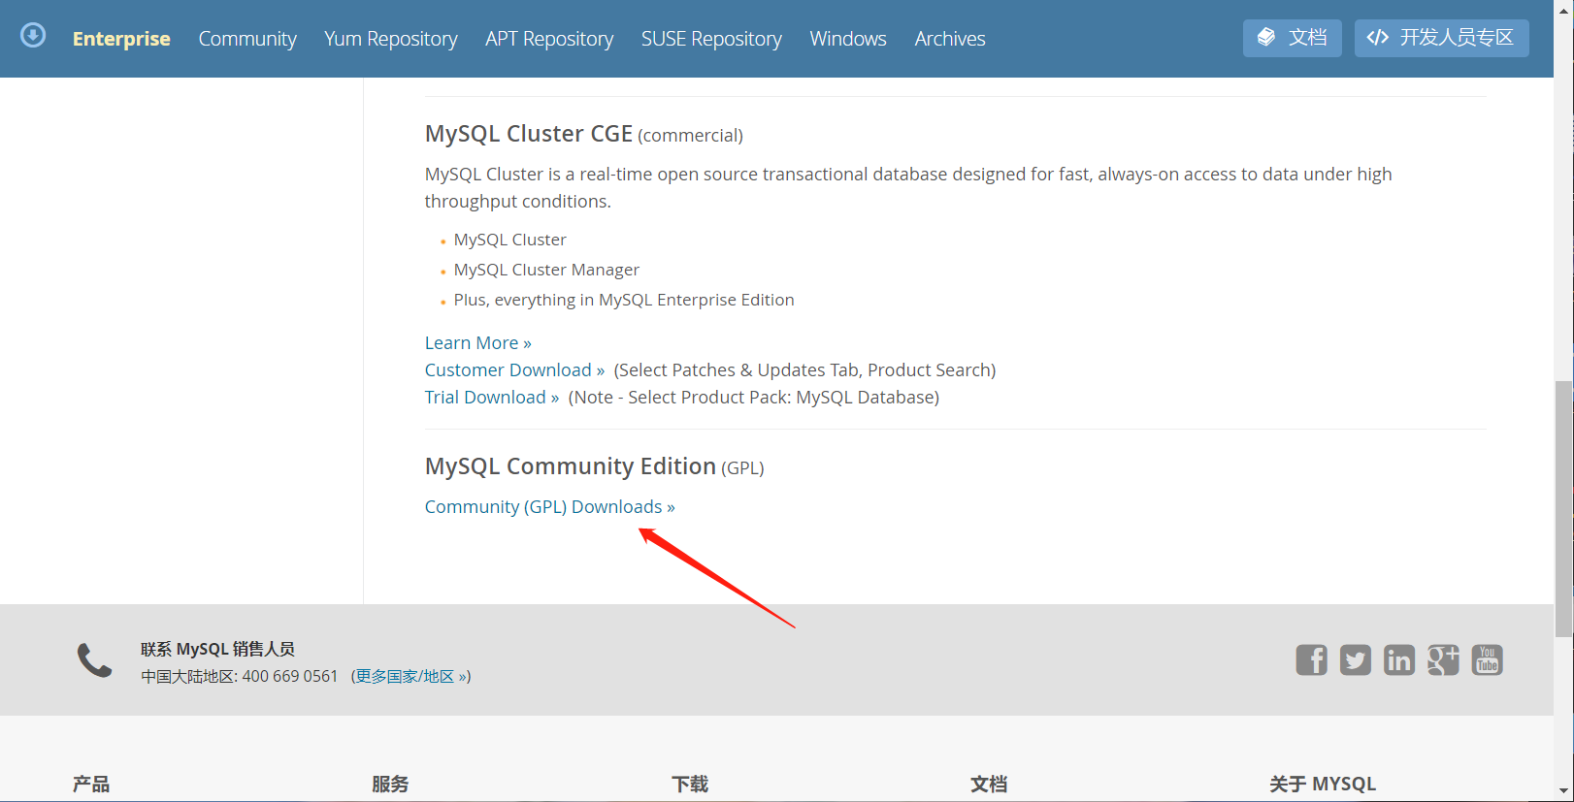This screenshot has height=802, width=1574.
Task: Open the Yum Repository tab
Action: pyautogui.click(x=391, y=39)
